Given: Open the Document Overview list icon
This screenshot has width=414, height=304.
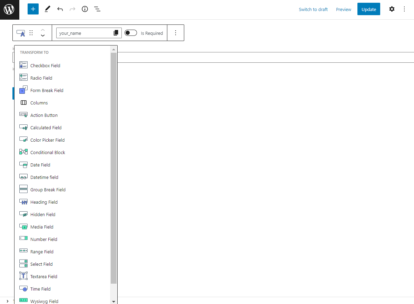Looking at the screenshot, I should 97,9.
